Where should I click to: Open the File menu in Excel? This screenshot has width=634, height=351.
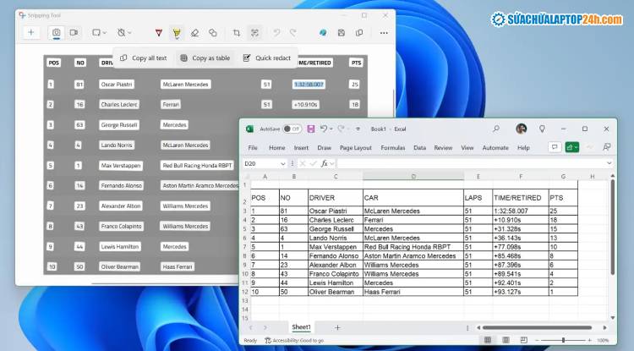[x=253, y=148]
